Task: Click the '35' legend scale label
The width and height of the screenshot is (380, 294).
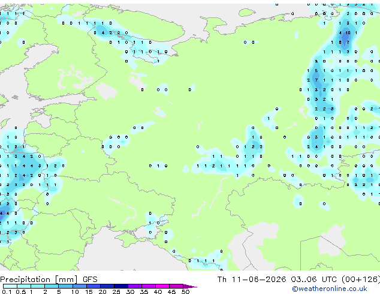Action: click(x=144, y=292)
